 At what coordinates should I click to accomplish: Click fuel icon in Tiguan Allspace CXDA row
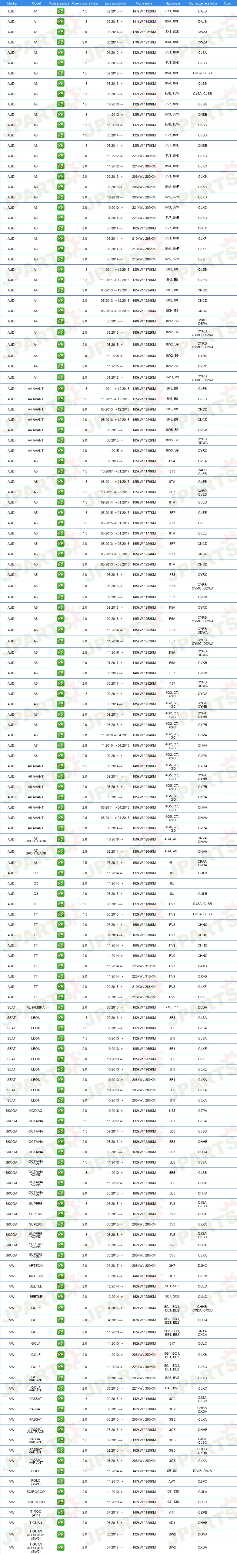(x=61, y=1547)
